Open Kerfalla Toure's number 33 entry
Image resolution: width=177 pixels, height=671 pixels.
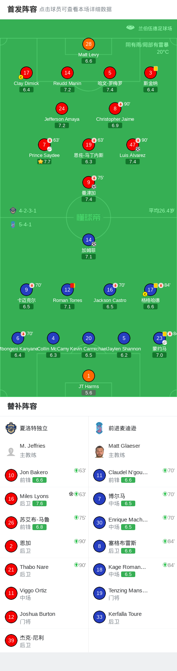pyautogui.click(x=133, y=617)
